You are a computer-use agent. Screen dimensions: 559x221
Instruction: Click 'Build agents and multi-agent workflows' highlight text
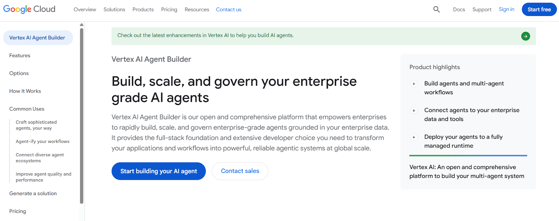point(464,88)
